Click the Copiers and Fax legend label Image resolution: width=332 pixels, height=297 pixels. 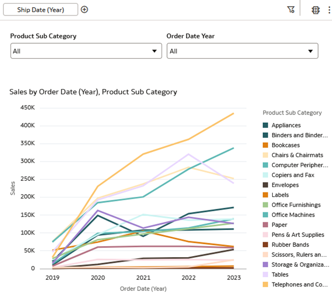tap(293, 175)
